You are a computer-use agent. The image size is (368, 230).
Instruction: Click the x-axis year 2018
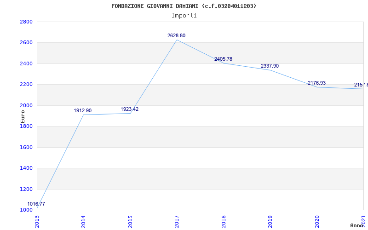pyautogui.click(x=224, y=222)
